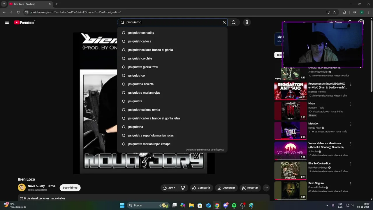
Task: Click inside the search field containing pisquiatric
Action: pos(172,22)
